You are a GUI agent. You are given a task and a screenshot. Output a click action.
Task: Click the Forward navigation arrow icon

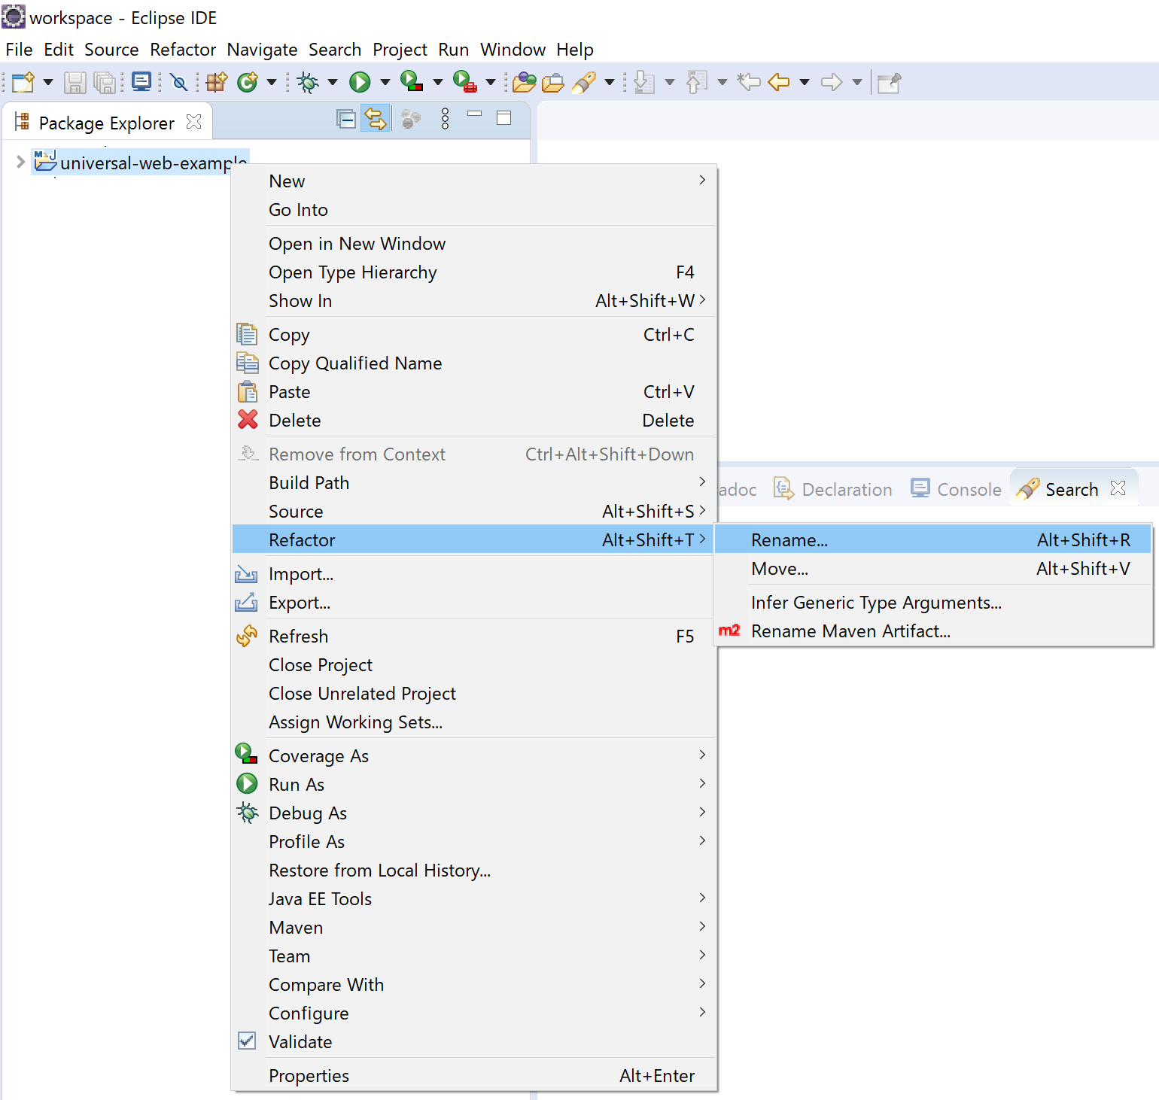[832, 82]
